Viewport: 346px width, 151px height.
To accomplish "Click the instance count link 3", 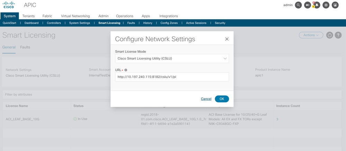I will 277,119.
